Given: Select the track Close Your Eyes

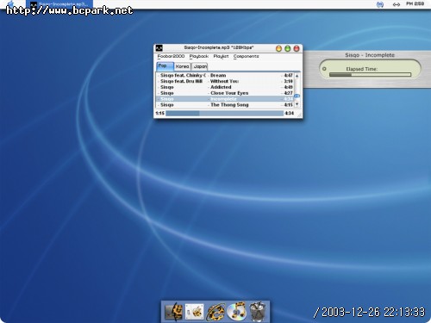Looking at the screenshot, I should point(225,93).
